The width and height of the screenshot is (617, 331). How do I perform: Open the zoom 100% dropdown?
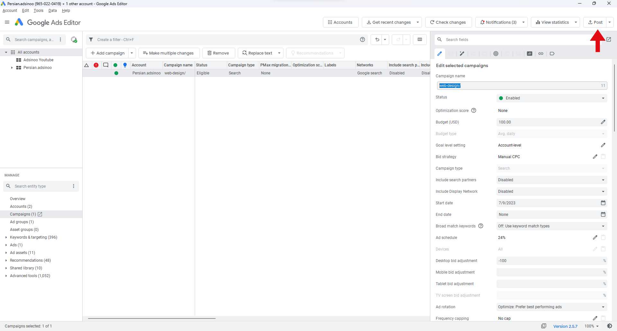point(592,326)
